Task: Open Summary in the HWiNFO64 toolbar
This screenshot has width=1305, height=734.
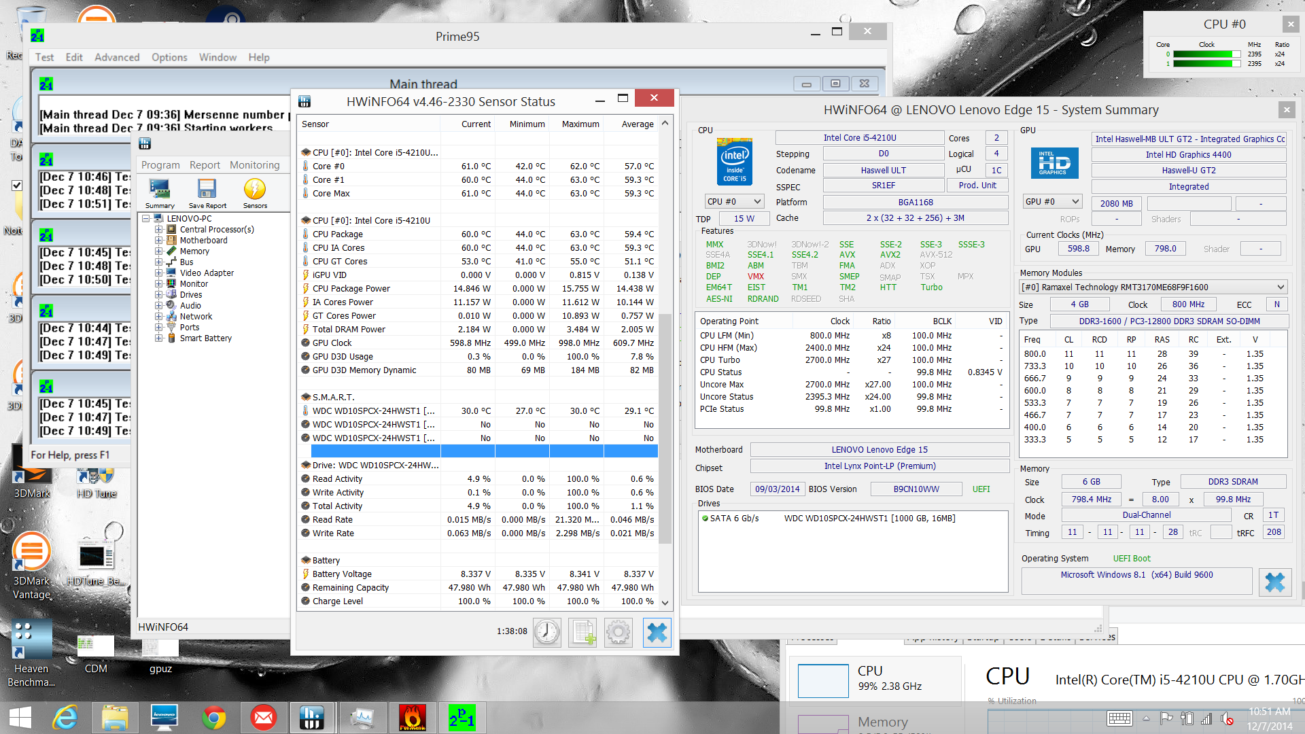Action: (x=160, y=193)
